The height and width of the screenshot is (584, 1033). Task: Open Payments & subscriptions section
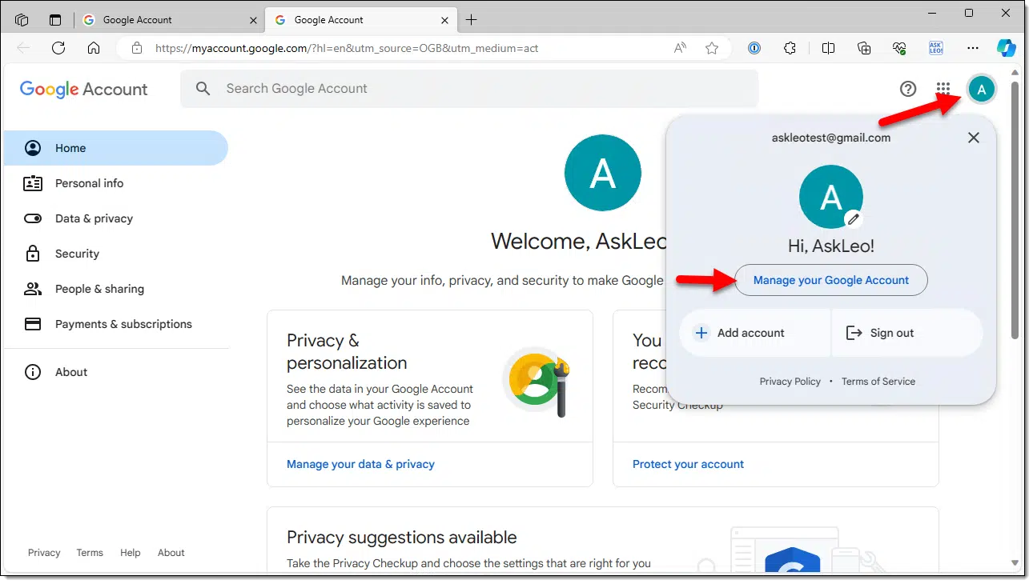(116, 324)
